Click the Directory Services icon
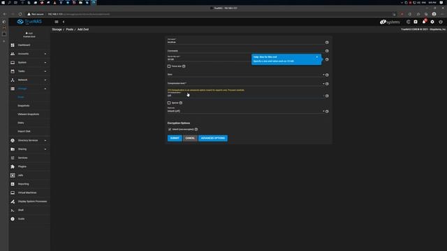Image resolution: width=447 pixels, height=251 pixels. 13,140
